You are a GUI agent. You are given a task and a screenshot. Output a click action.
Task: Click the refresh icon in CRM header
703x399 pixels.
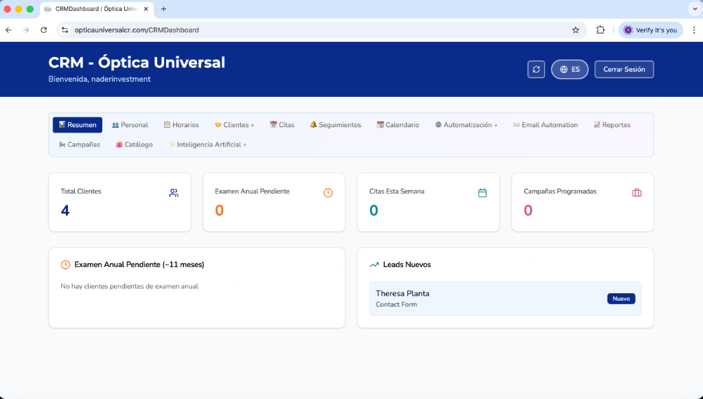click(535, 69)
